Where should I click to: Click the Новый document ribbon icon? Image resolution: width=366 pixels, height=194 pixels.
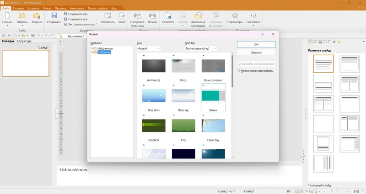(7, 16)
